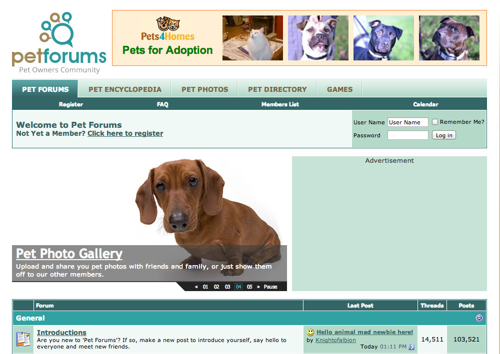Viewport: 500px width, 354px height.
Task: Click the smiley icon beside last post
Action: click(310, 333)
